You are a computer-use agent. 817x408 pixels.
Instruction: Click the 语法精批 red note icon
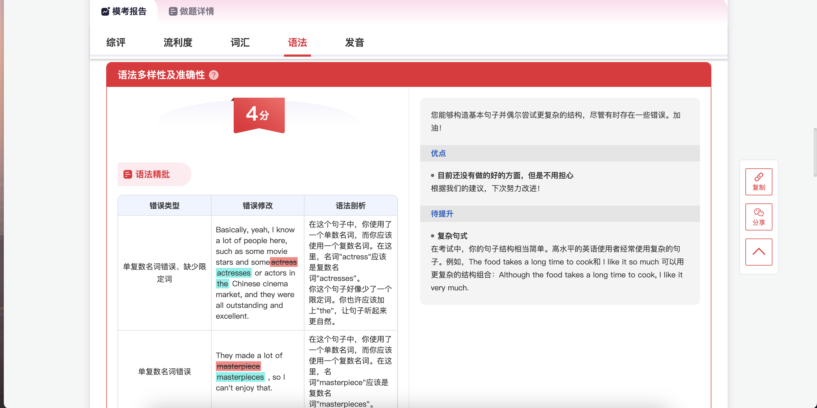point(128,174)
